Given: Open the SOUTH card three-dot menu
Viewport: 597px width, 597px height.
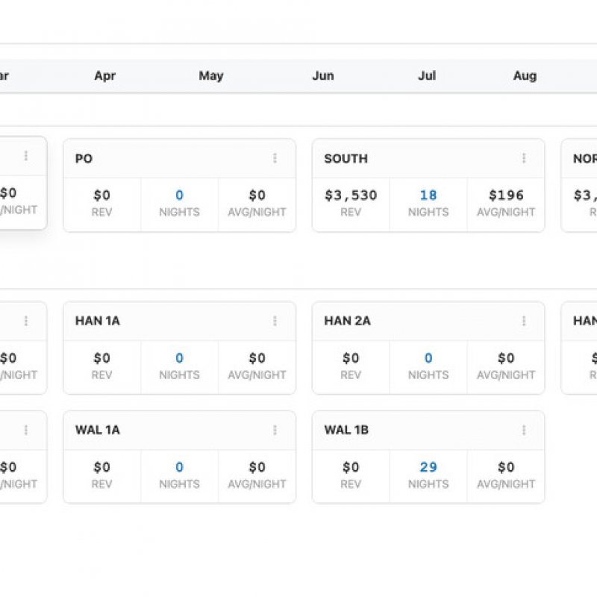Looking at the screenshot, I should [524, 158].
